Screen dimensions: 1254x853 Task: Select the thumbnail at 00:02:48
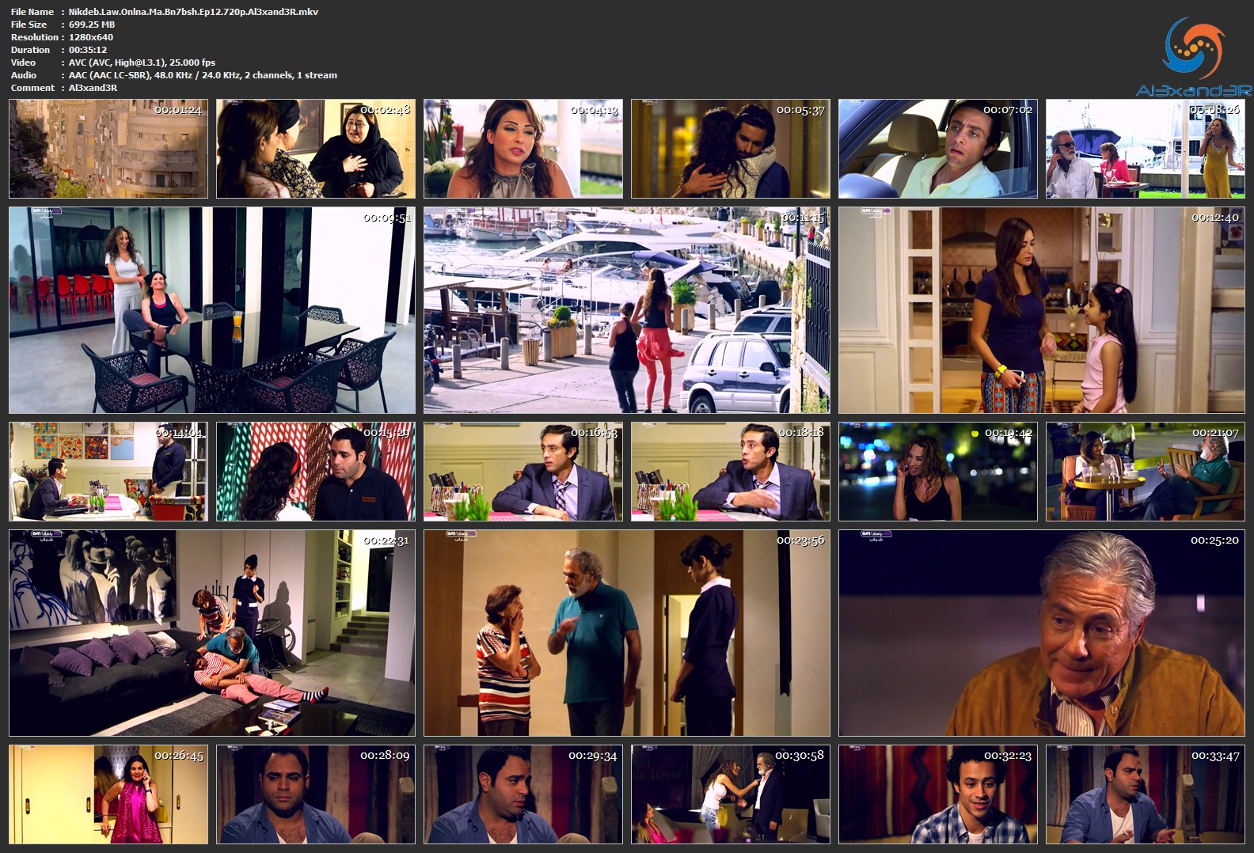tap(316, 149)
